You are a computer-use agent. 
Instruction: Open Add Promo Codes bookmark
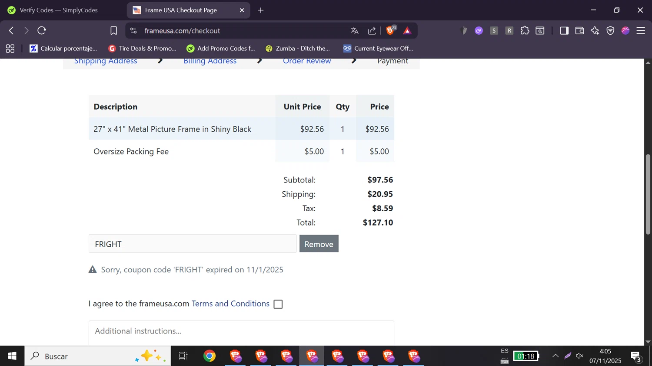coord(221,48)
